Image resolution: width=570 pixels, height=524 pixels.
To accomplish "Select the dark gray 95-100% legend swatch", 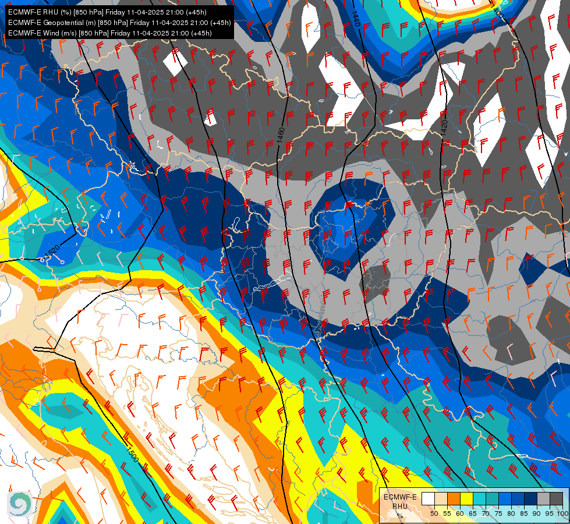I will point(556,498).
